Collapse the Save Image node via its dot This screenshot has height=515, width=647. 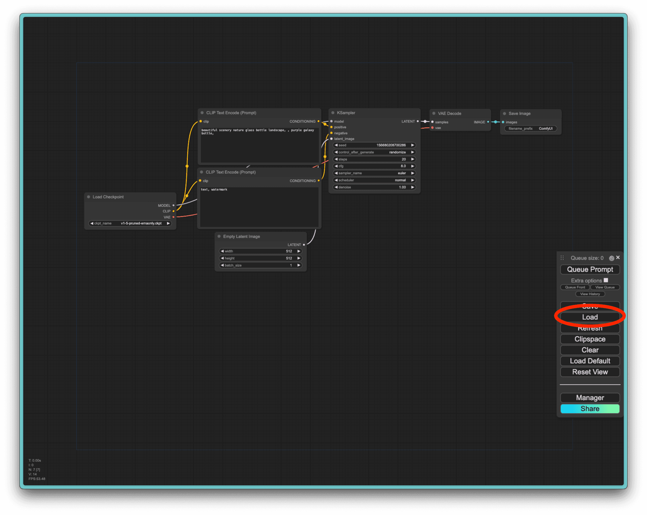click(504, 114)
